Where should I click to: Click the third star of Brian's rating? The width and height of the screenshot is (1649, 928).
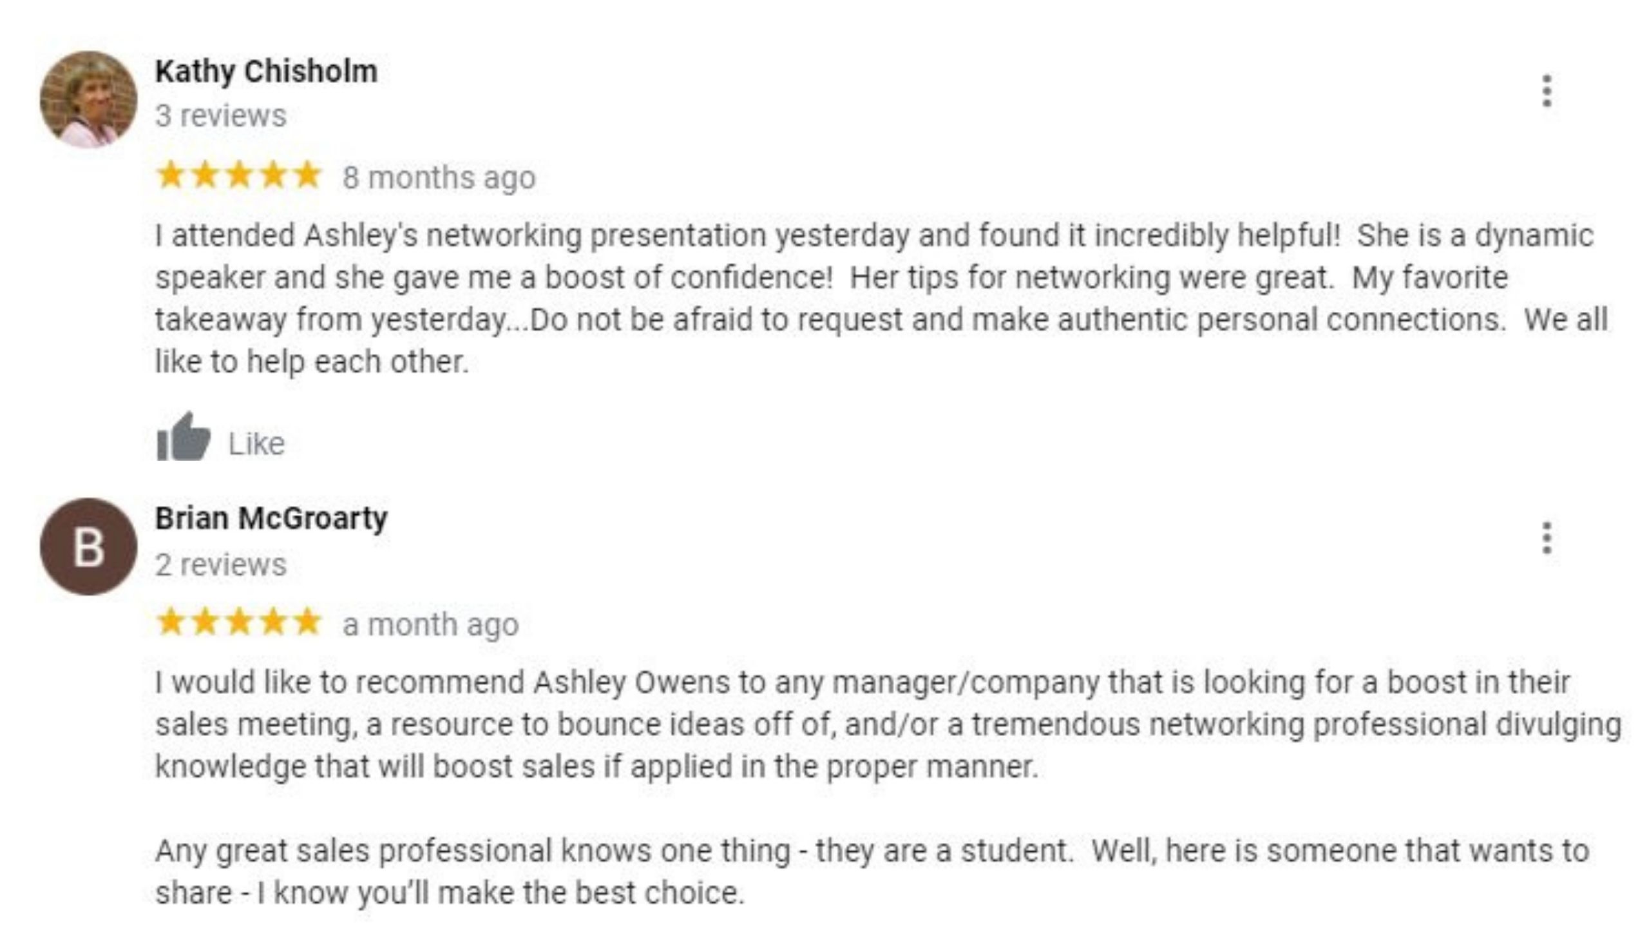[239, 622]
